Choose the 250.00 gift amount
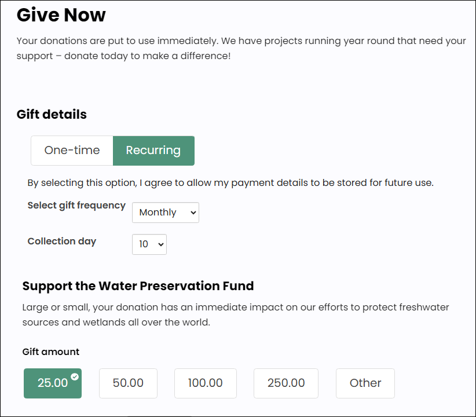476x417 pixels. [286, 383]
